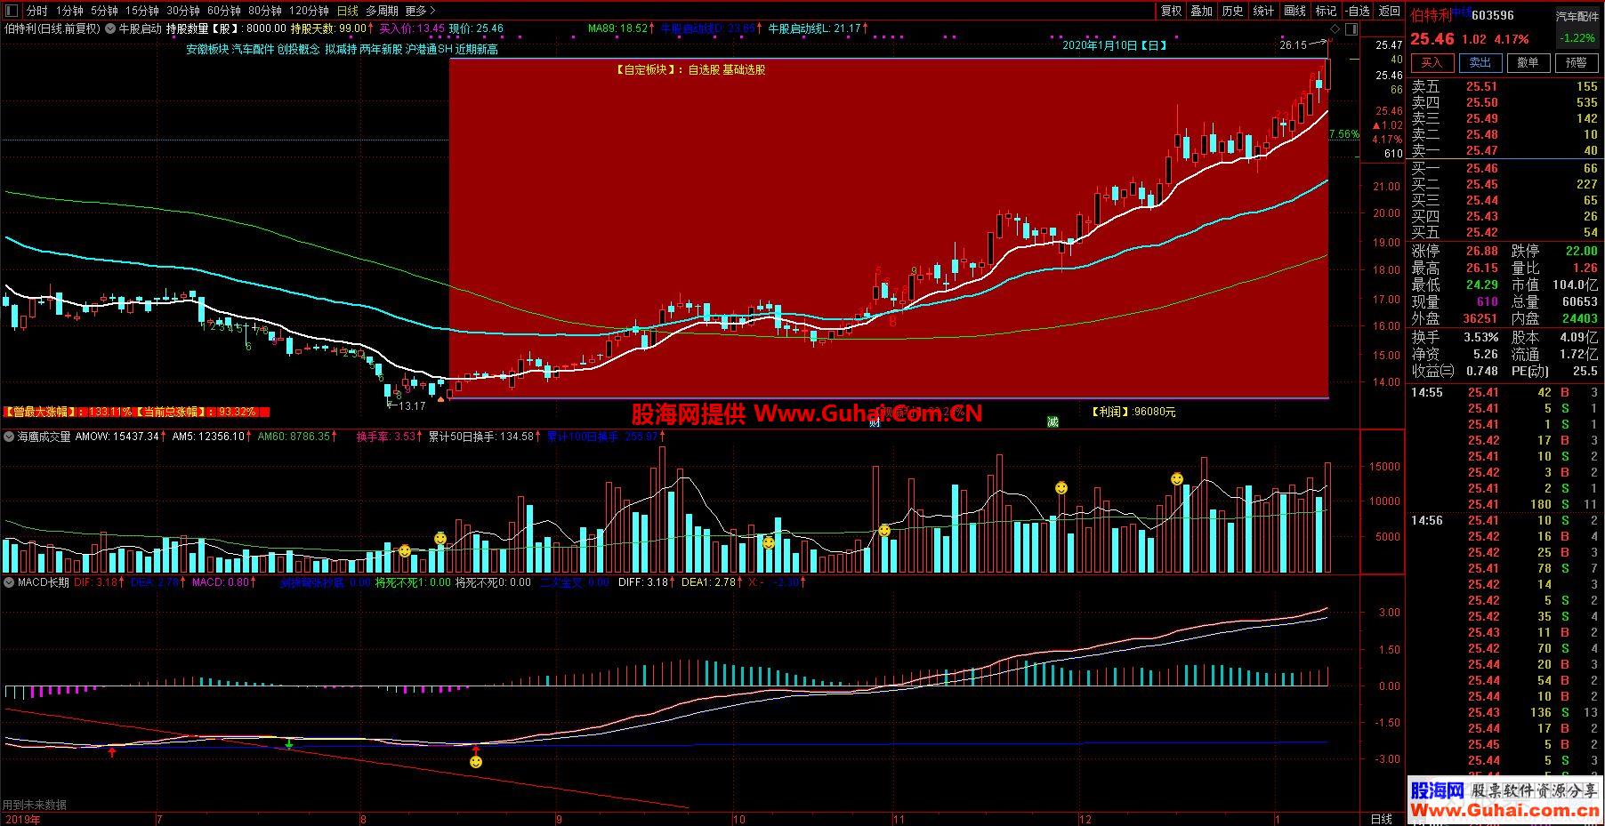This screenshot has height=826, width=1605.
Task: Click the 预警 alert button
Action: [x=1576, y=63]
